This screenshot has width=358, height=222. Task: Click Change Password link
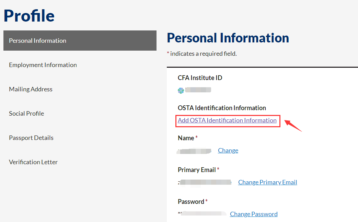tap(254, 214)
